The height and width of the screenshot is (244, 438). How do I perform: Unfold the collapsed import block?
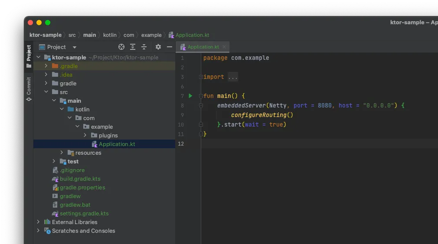click(200, 77)
